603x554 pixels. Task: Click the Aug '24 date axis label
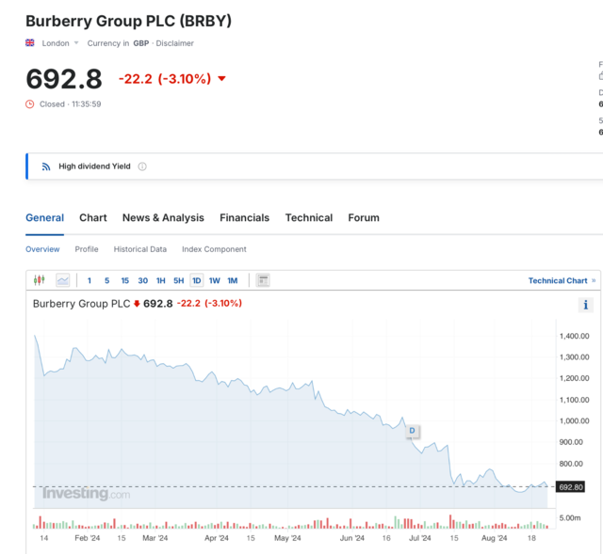click(x=494, y=538)
